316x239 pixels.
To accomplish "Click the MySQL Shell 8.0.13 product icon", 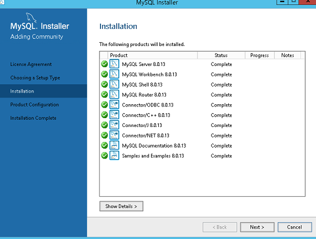I will [114, 84].
